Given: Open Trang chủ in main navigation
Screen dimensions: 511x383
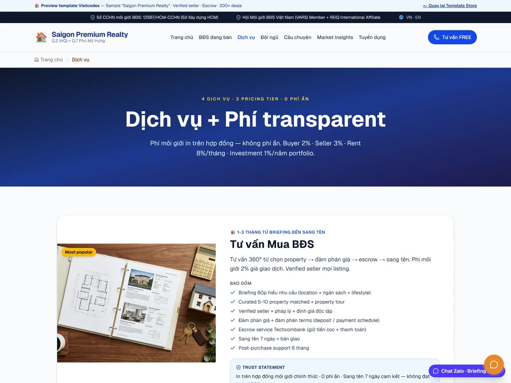Looking at the screenshot, I should pos(182,37).
